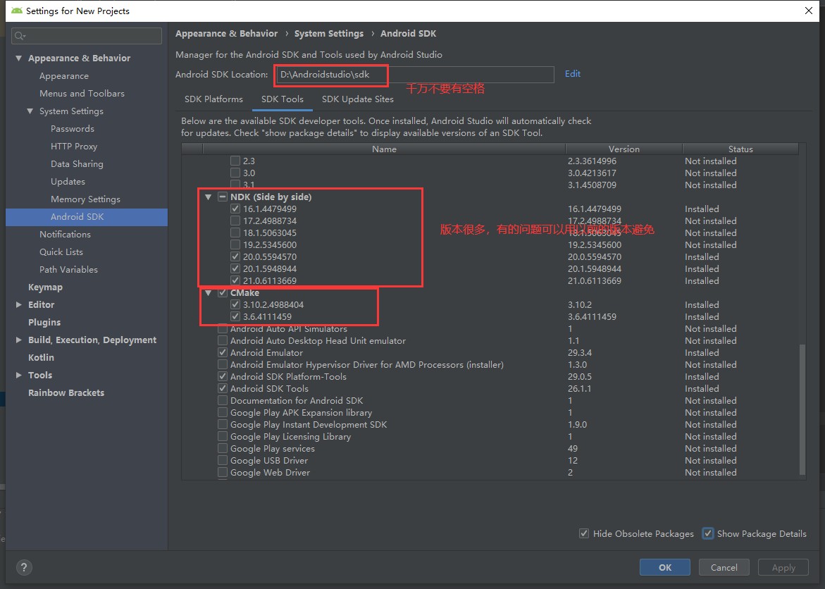Viewport: 825px width, 589px height.
Task: Close the Settings for New Projects dialog
Action: pos(809,11)
